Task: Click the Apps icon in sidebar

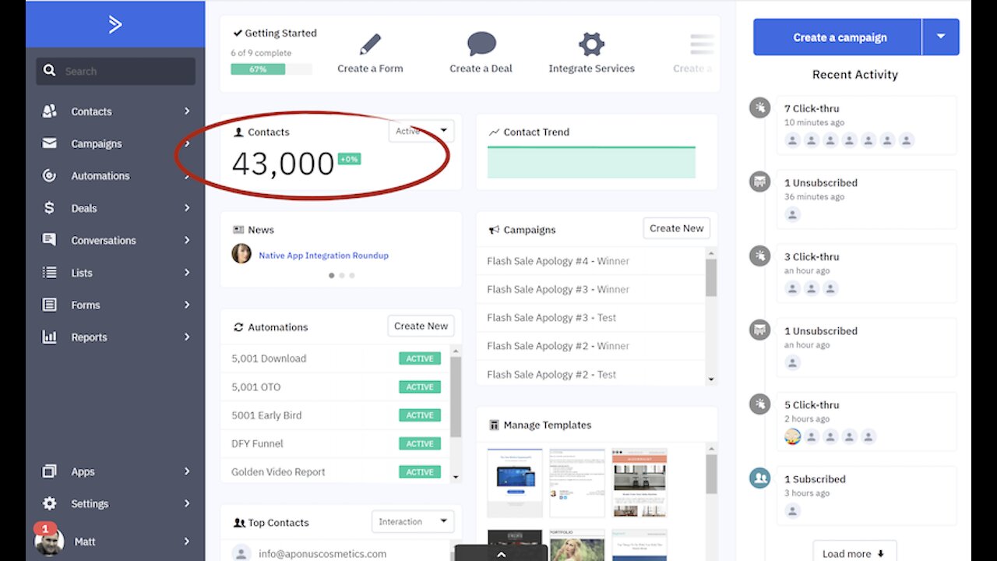Action: [x=49, y=471]
